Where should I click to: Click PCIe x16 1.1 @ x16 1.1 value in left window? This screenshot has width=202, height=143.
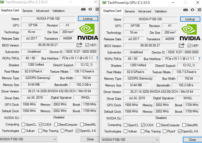(77, 58)
